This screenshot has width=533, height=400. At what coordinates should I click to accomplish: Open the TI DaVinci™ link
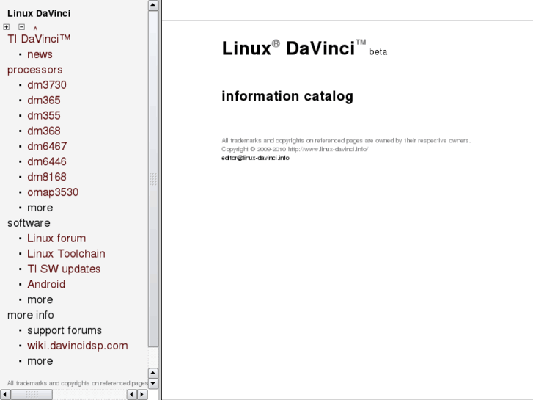pyautogui.click(x=39, y=39)
